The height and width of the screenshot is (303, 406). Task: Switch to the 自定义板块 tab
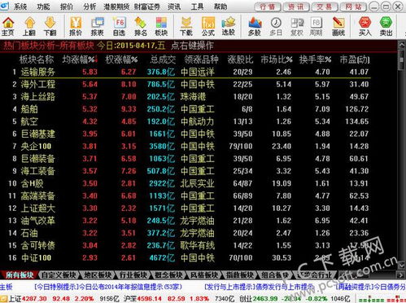pos(59,275)
